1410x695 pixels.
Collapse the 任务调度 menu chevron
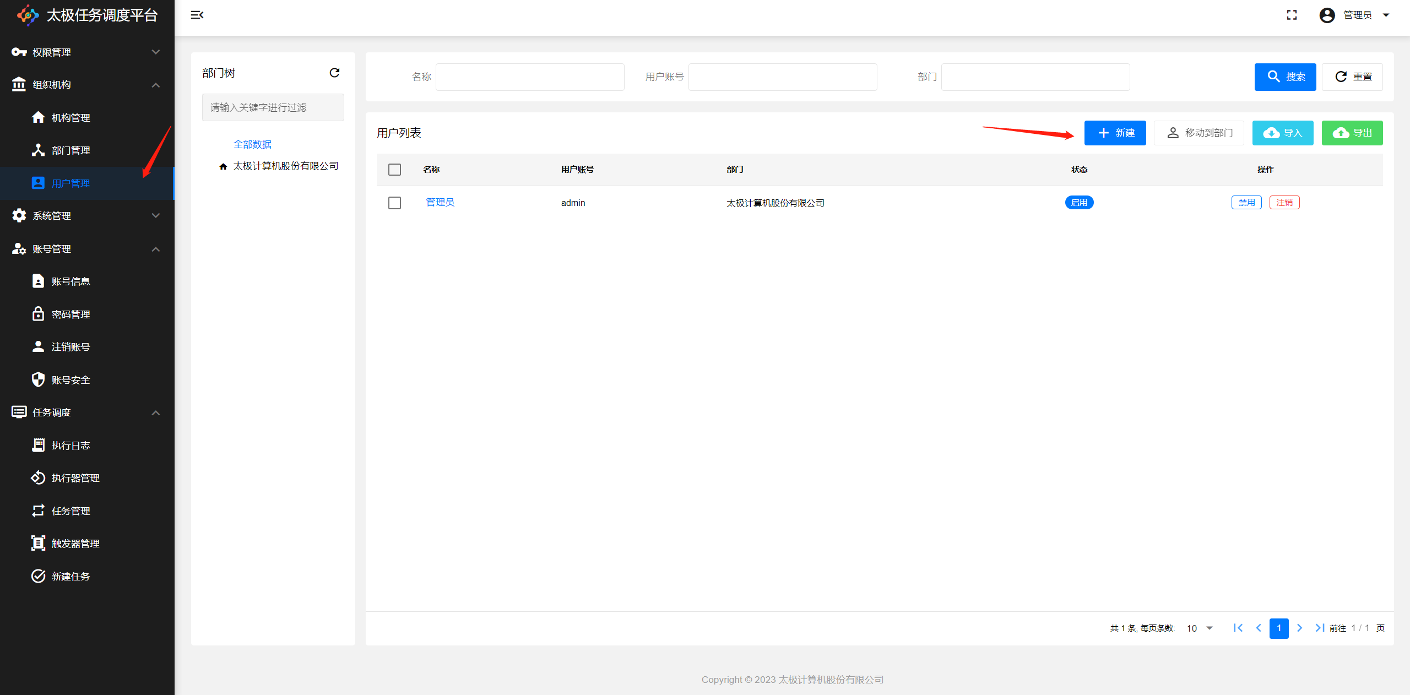(156, 412)
